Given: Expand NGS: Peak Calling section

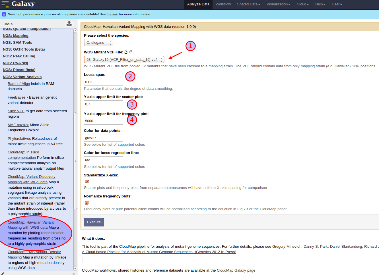Looking at the screenshot, I should (19, 56).
